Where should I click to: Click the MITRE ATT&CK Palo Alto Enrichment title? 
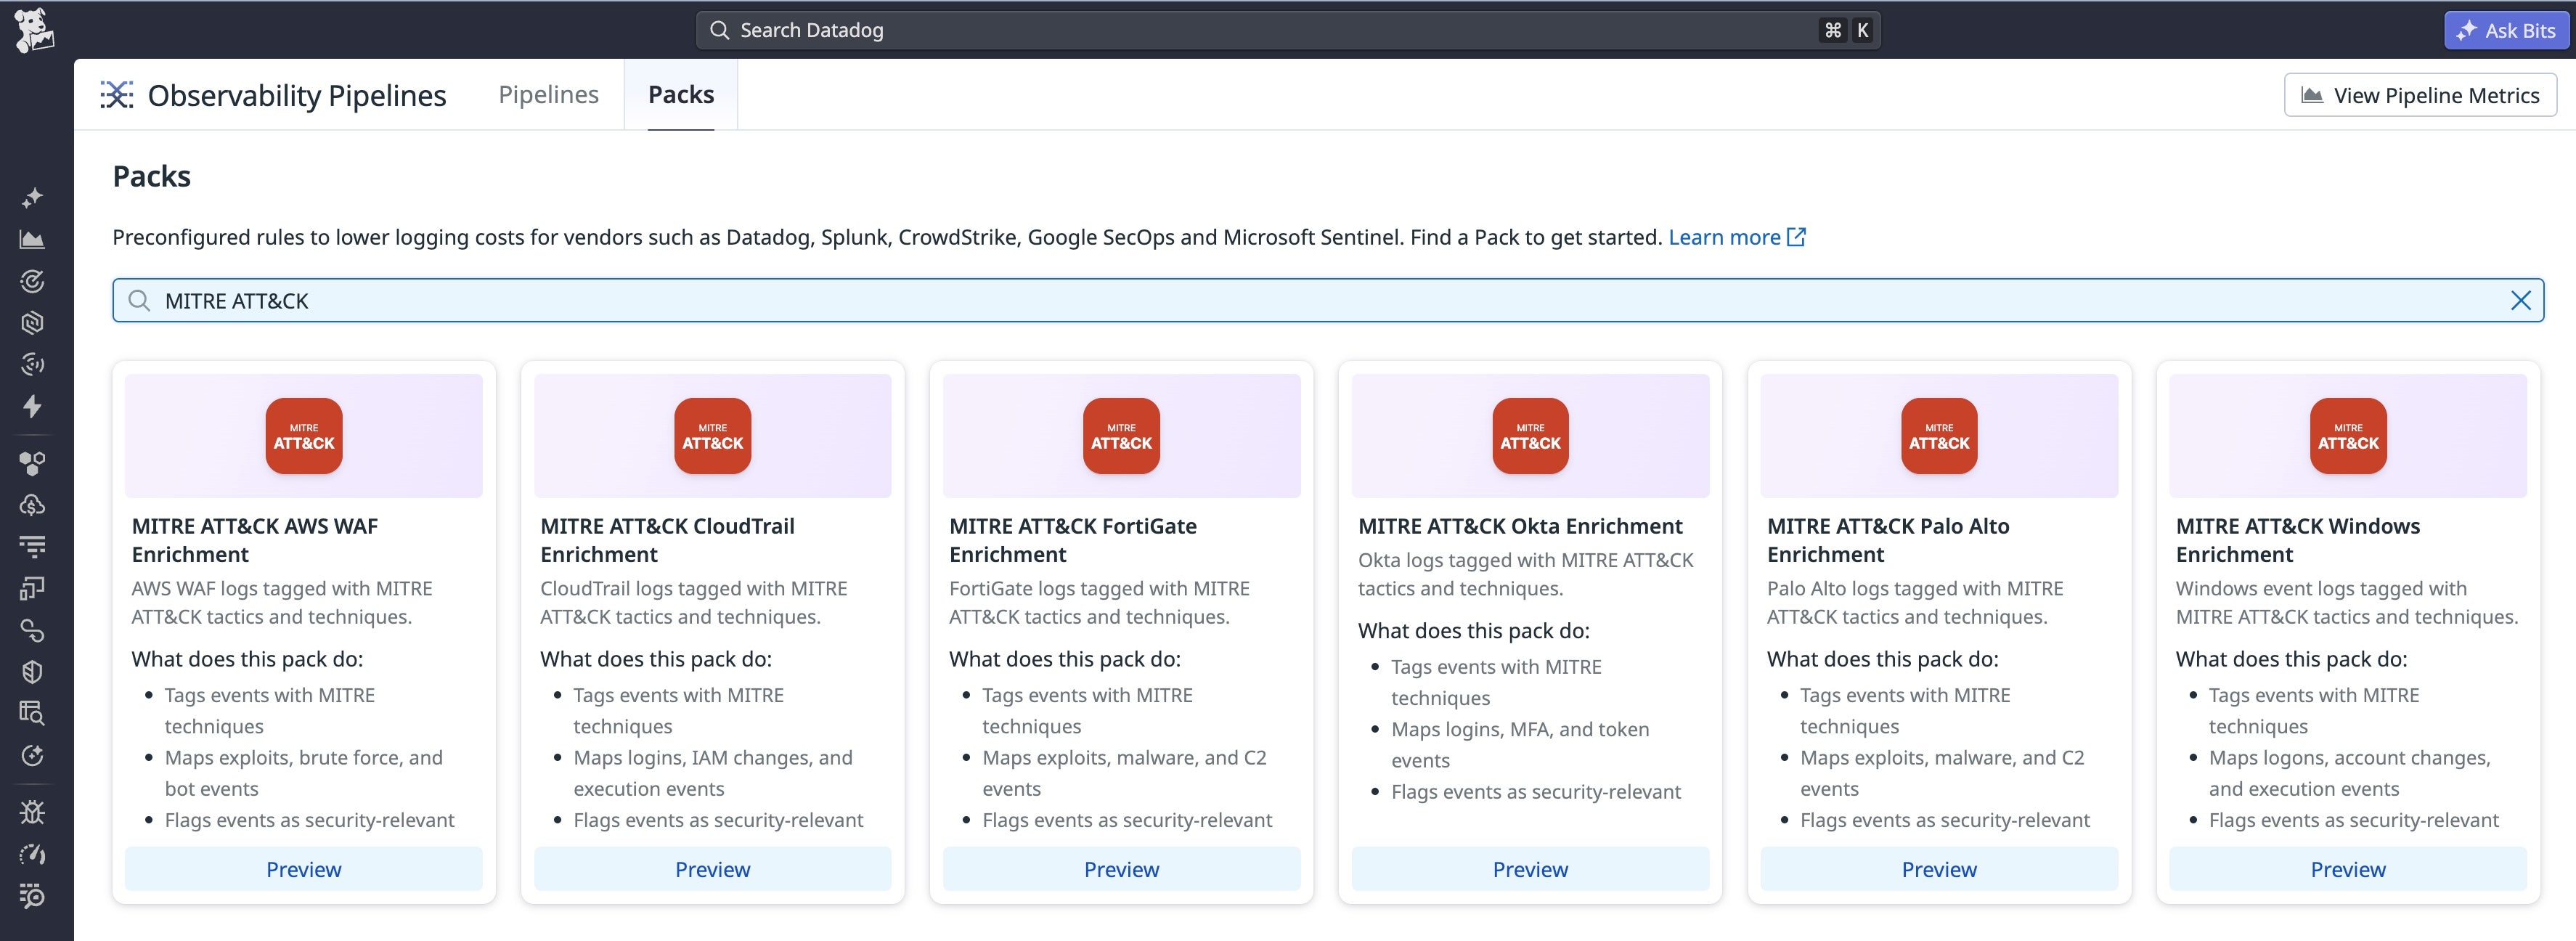click(1888, 540)
